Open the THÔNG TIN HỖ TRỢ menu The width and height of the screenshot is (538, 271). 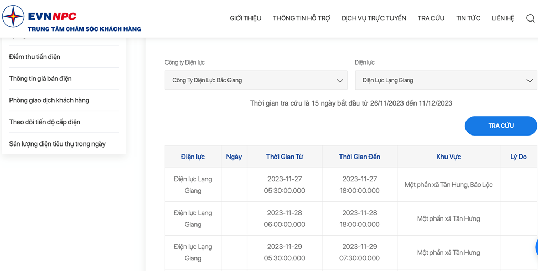pos(301,18)
